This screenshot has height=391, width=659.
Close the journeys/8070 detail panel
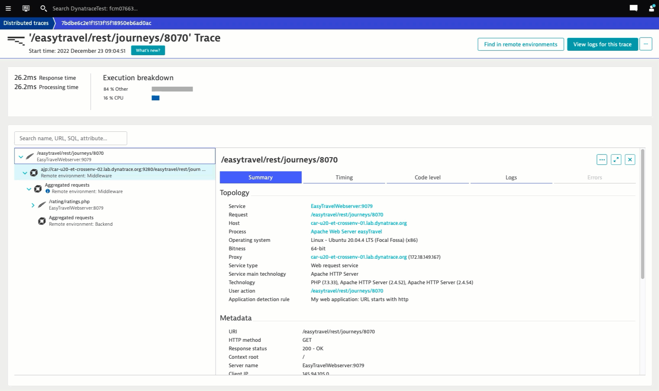tap(630, 160)
